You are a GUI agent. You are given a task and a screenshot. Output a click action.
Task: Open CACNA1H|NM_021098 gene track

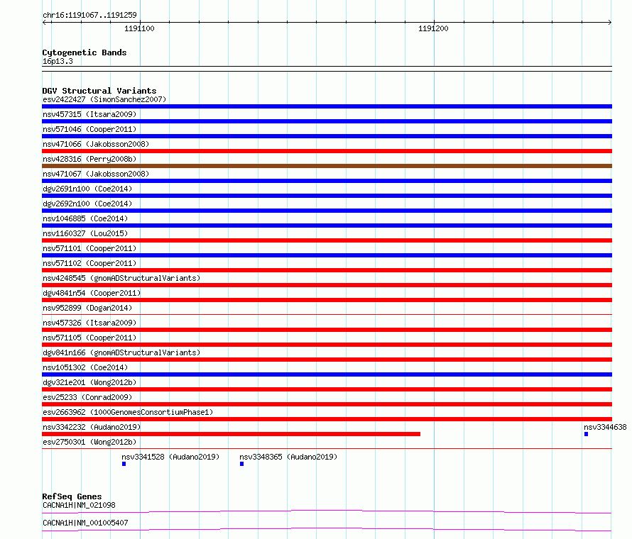79,505
